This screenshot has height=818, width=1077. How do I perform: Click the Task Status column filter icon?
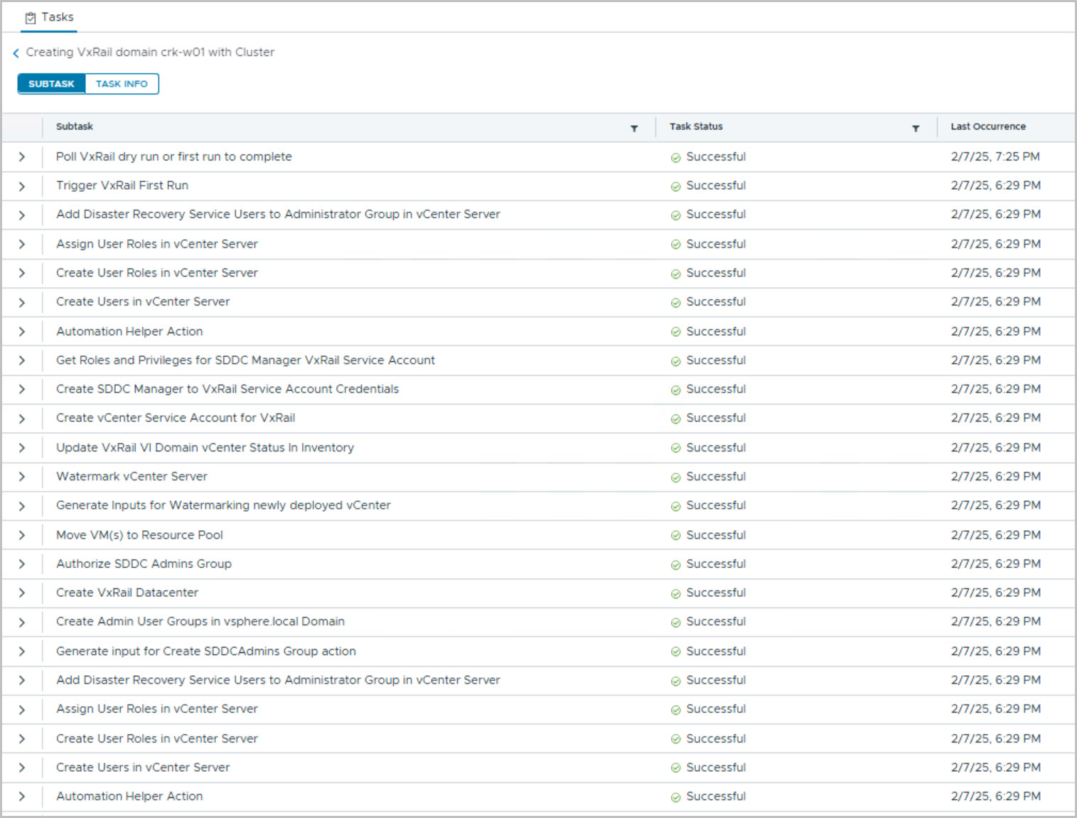coord(915,129)
